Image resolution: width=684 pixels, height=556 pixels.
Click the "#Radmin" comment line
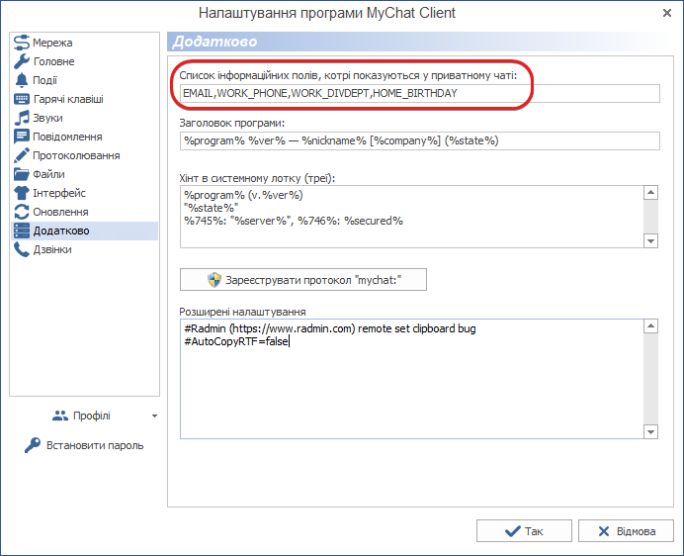point(330,328)
